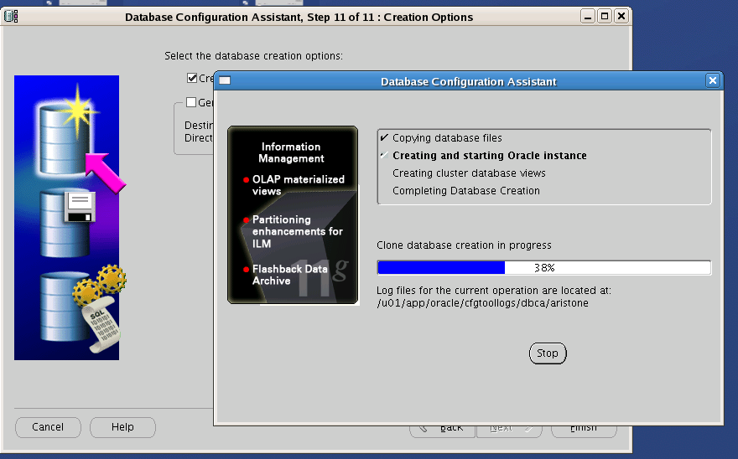Open Help for the wizard
The width and height of the screenshot is (738, 459).
(122, 427)
